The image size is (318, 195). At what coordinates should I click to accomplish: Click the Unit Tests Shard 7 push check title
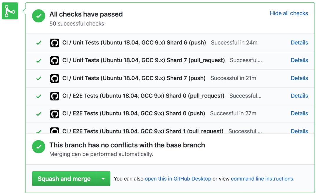point(134,78)
